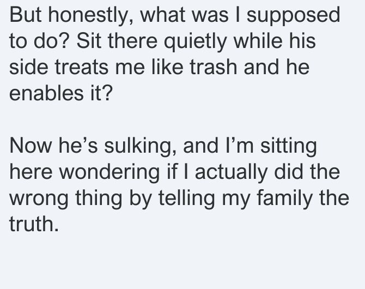This screenshot has height=289, width=365.
Task: Click the word "sitting" in second paragraph
Action: click(x=288, y=146)
